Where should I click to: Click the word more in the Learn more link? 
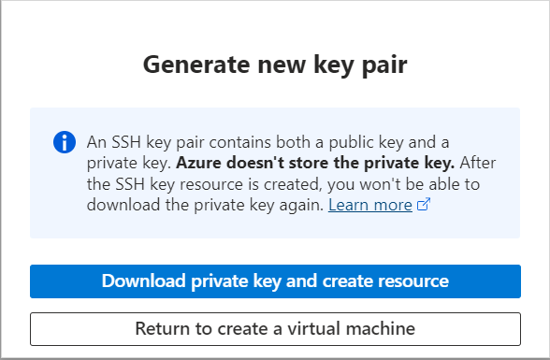tap(393, 205)
